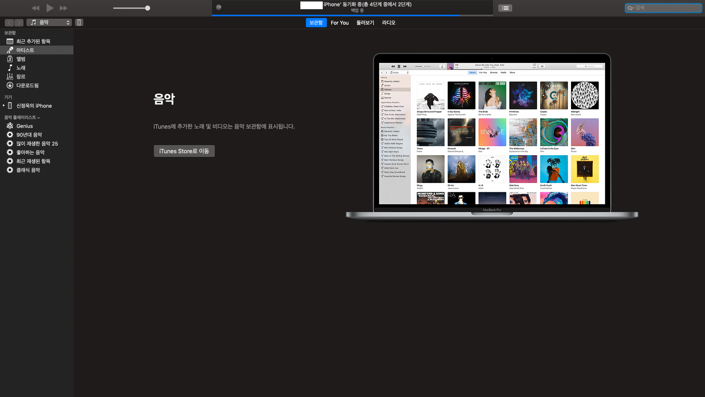Expand the 신정욱의 iPhone device triangle
The image size is (705, 397).
pos(4,105)
